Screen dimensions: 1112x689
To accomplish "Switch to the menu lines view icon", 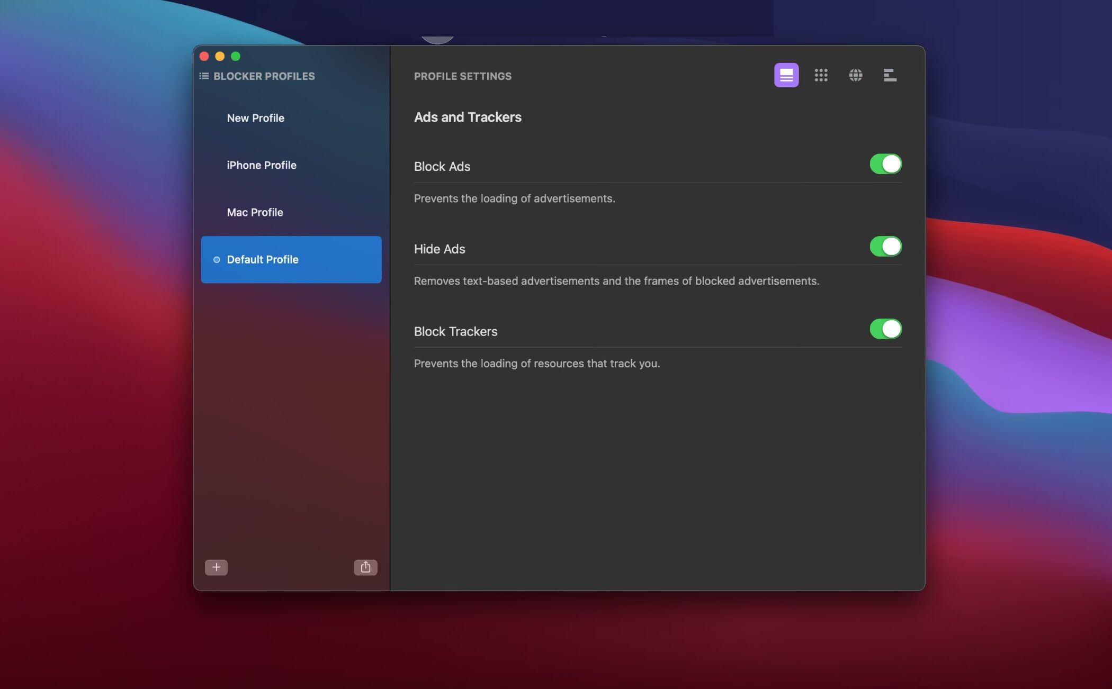I will coord(889,75).
